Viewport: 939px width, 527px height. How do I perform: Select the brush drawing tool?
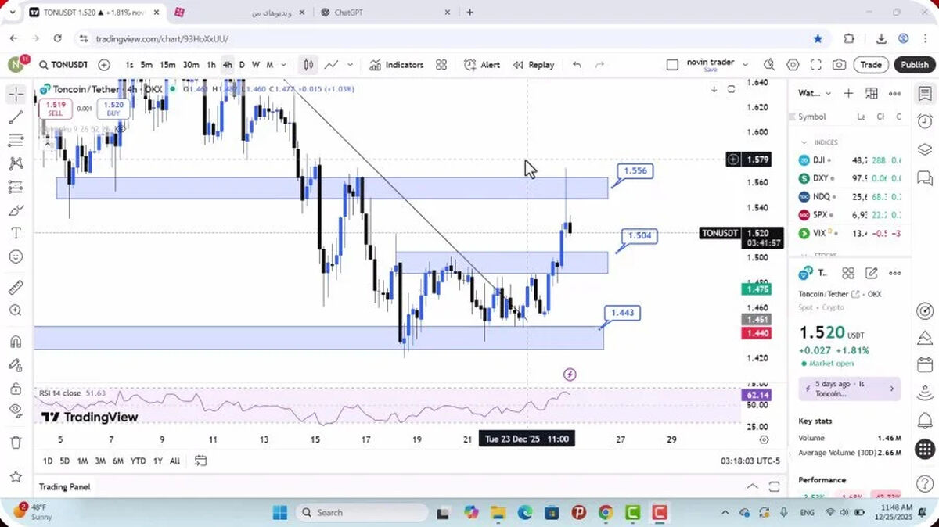point(16,210)
